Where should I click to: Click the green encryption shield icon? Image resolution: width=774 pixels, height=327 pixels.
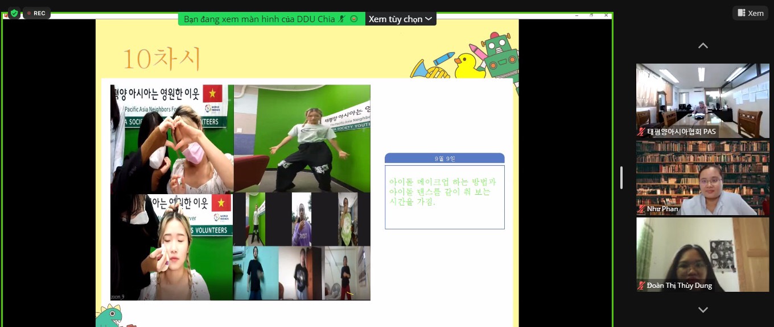click(14, 12)
